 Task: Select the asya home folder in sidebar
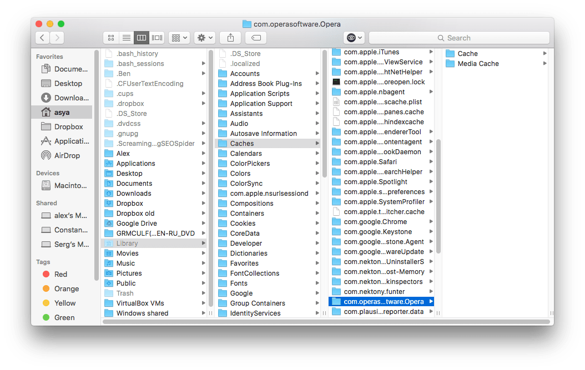click(62, 112)
